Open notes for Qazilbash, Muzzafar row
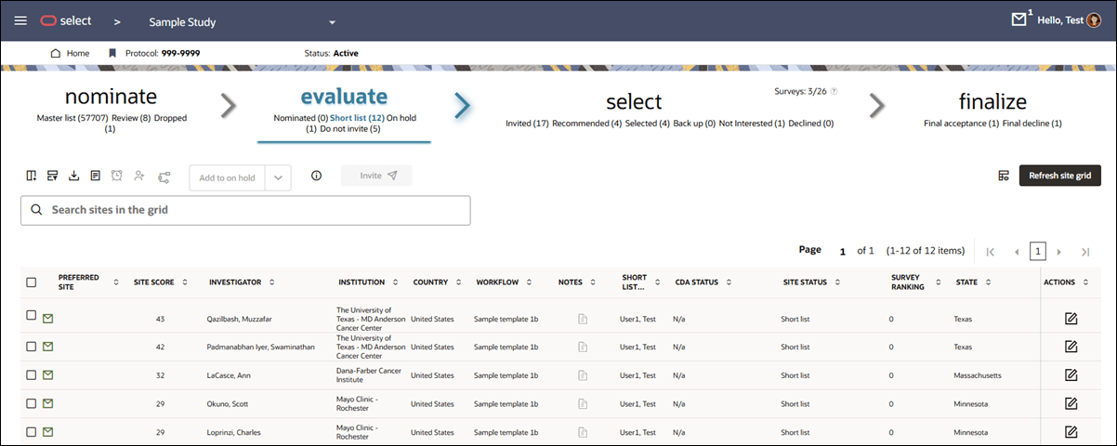Image resolution: width=1117 pixels, height=446 pixels. [x=583, y=319]
